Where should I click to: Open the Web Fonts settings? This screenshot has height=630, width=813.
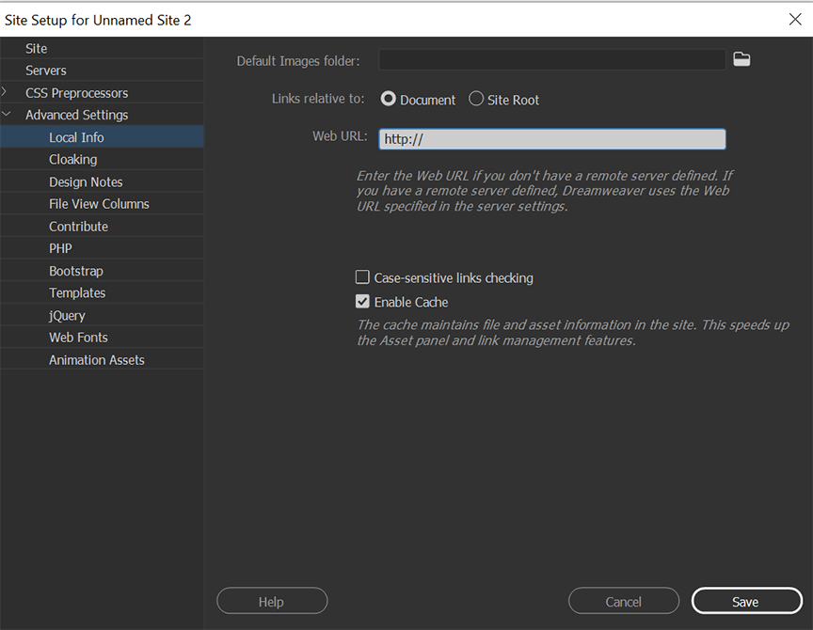pos(78,338)
